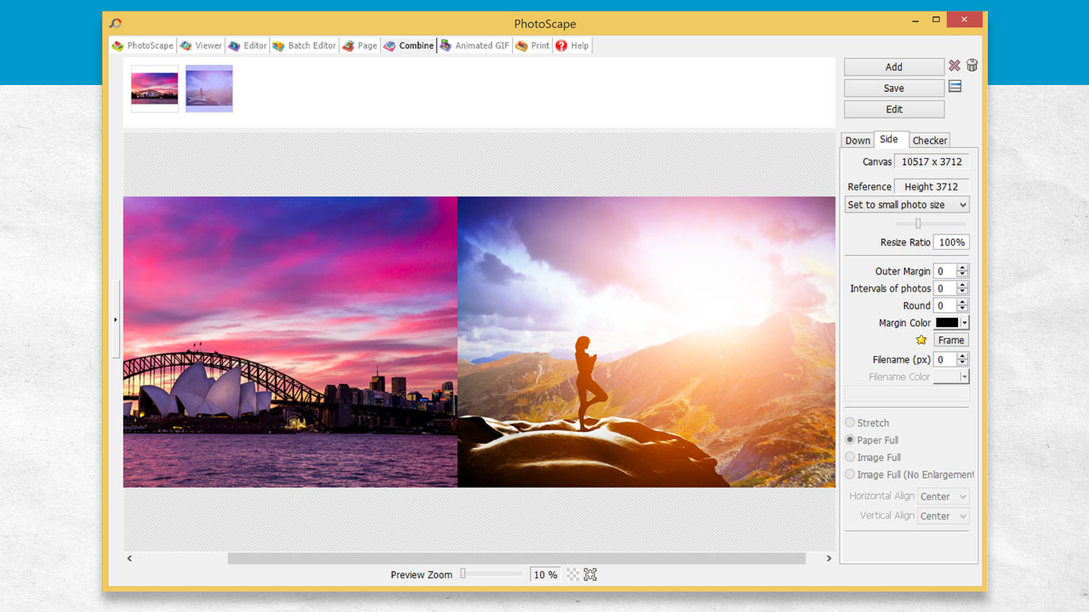The height and width of the screenshot is (612, 1089).
Task: Click the Animated GIF tab icon
Action: tap(445, 46)
